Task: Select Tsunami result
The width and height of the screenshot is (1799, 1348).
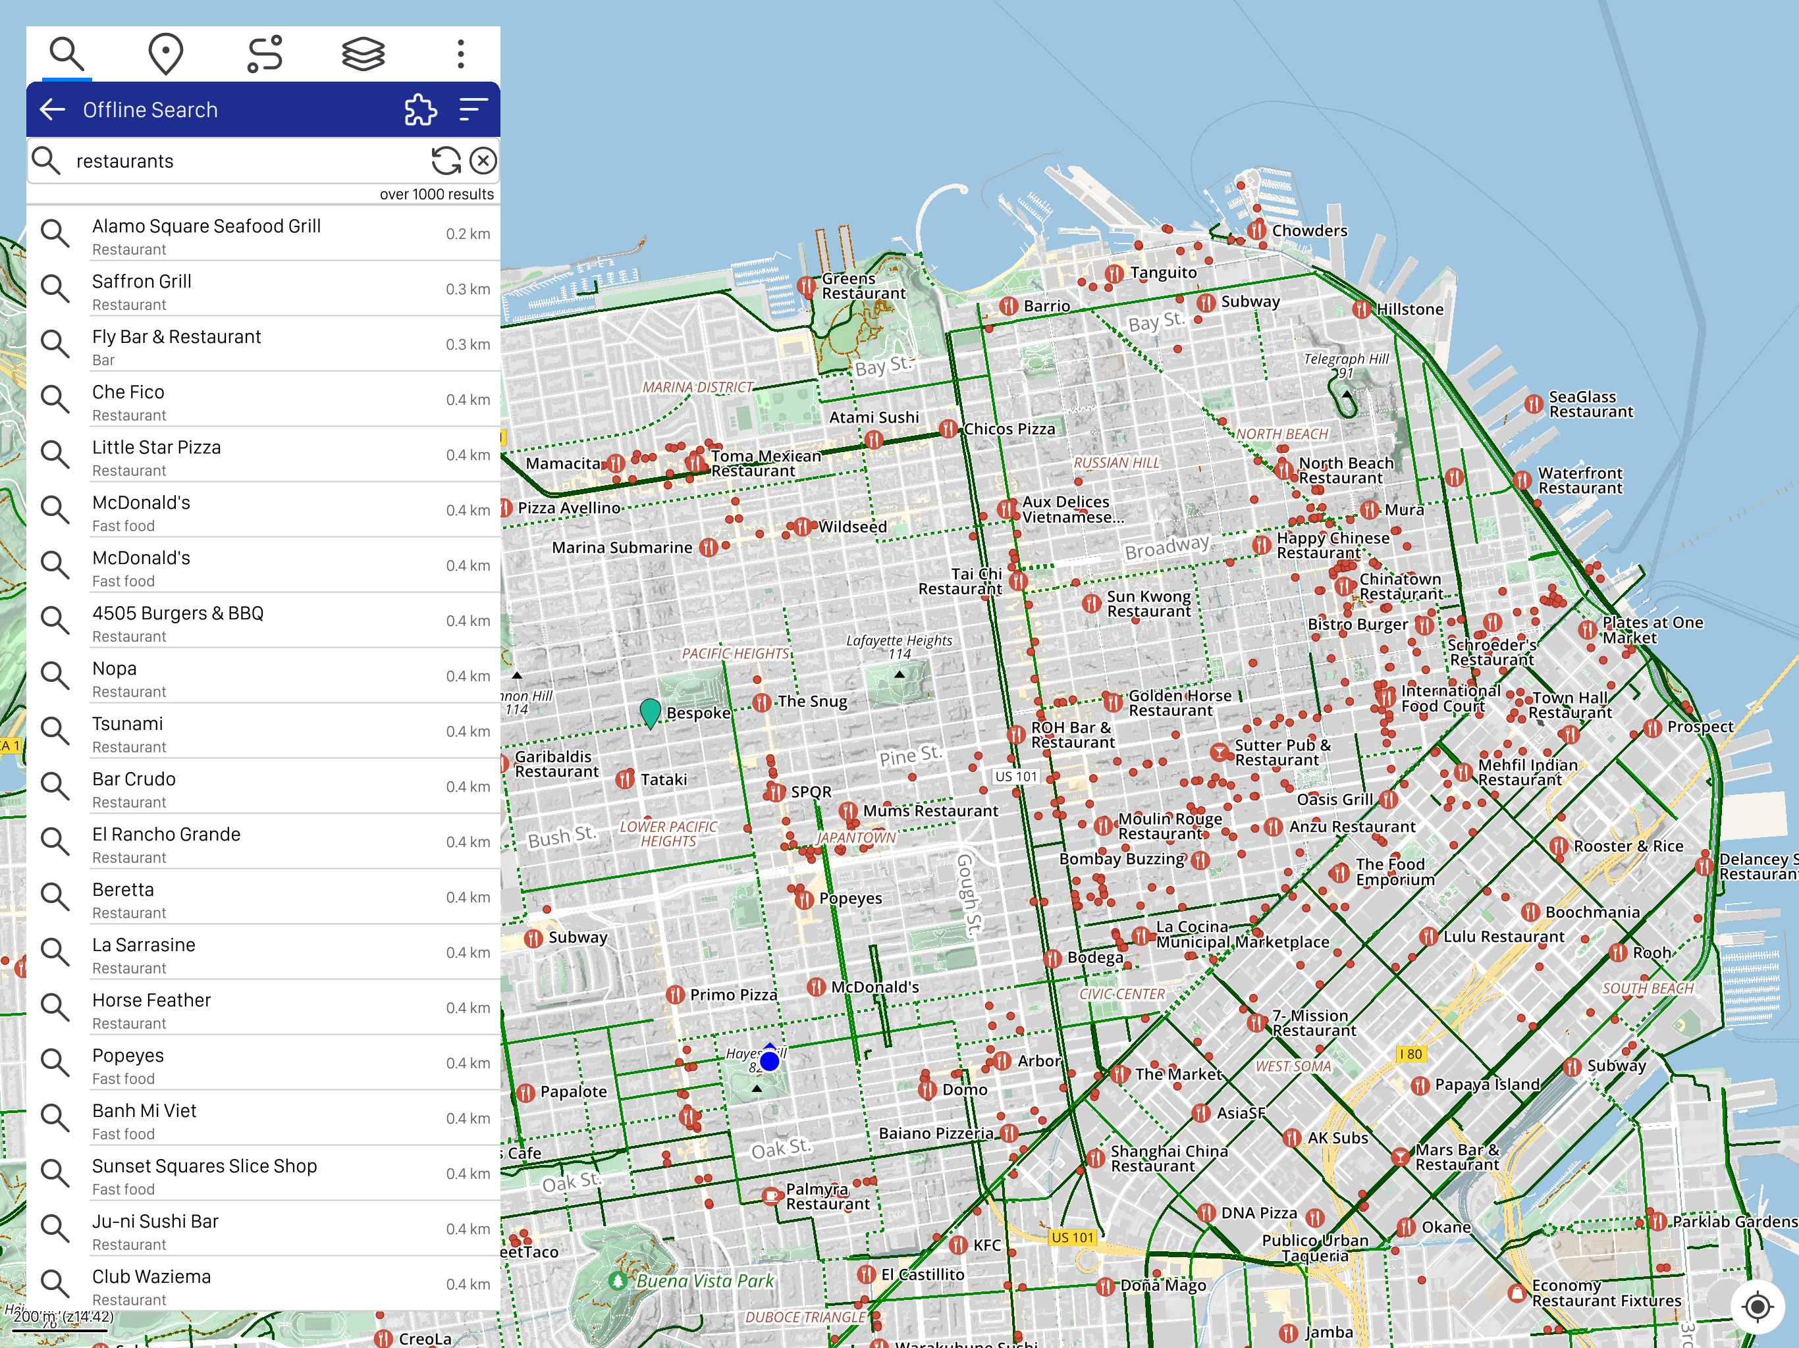Action: click(263, 732)
